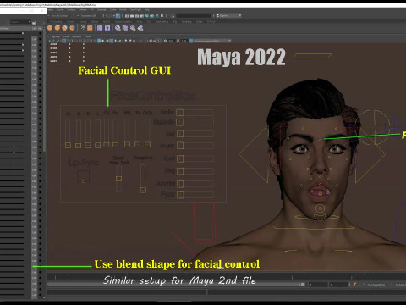Click the BigSmile slider handle
The image size is (406, 305).
[x=180, y=122]
